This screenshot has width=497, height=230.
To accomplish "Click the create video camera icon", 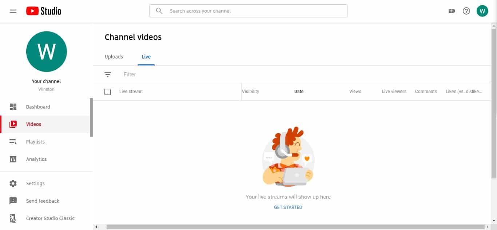I will coord(452,11).
